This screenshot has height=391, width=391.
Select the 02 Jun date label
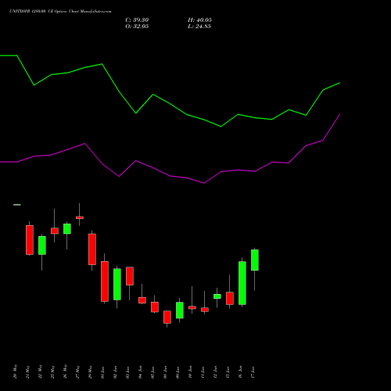point(115,372)
